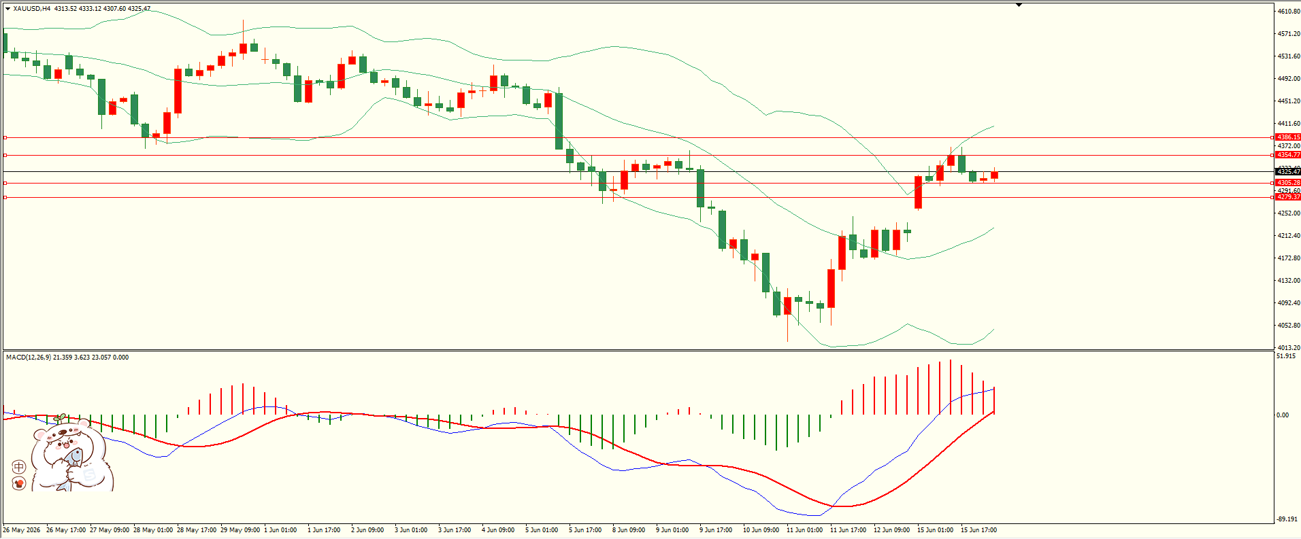This screenshot has width=1301, height=539.
Task: Select the 4305.28 red price label
Action: (x=1288, y=183)
